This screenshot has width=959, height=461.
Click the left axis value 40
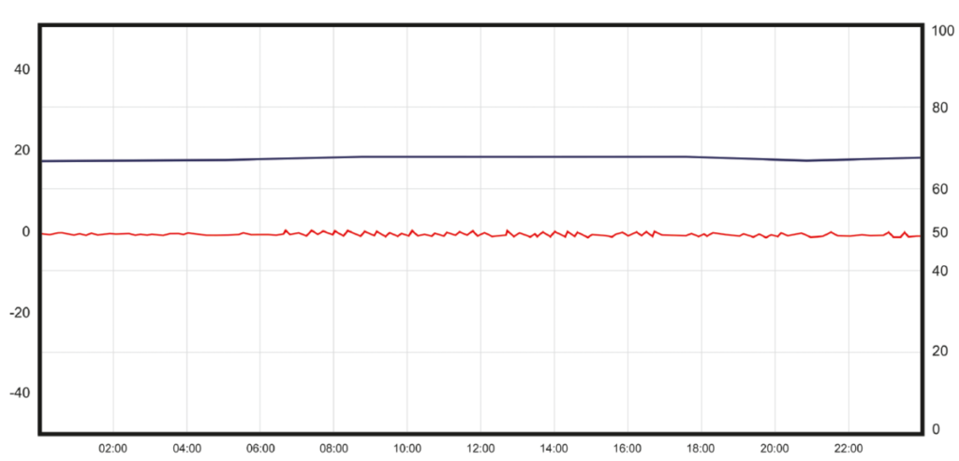click(22, 69)
